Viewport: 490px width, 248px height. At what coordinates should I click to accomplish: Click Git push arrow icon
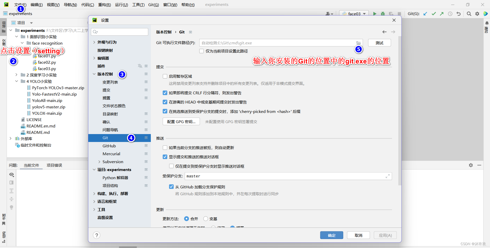442,14
